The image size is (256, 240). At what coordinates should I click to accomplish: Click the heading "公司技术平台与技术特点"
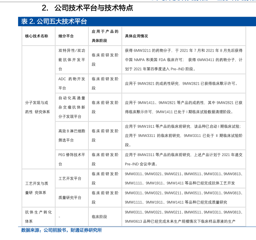pos(93,8)
